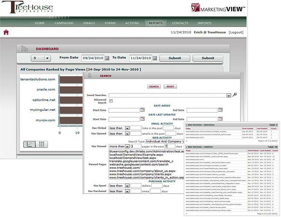Open Has Spent comparison dropdown

(x=127, y=186)
